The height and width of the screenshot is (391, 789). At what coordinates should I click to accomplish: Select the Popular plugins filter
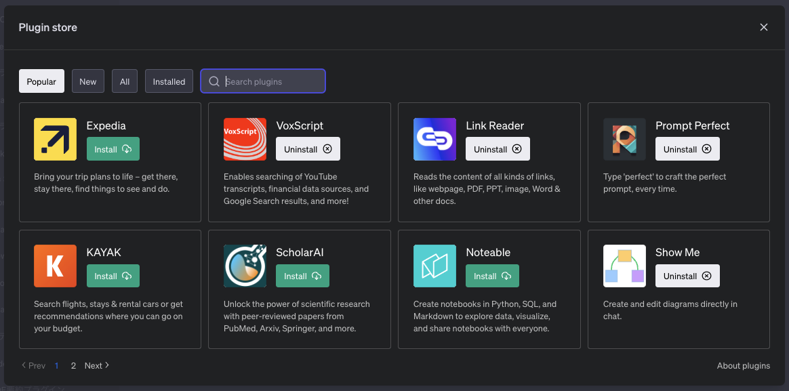click(x=41, y=81)
